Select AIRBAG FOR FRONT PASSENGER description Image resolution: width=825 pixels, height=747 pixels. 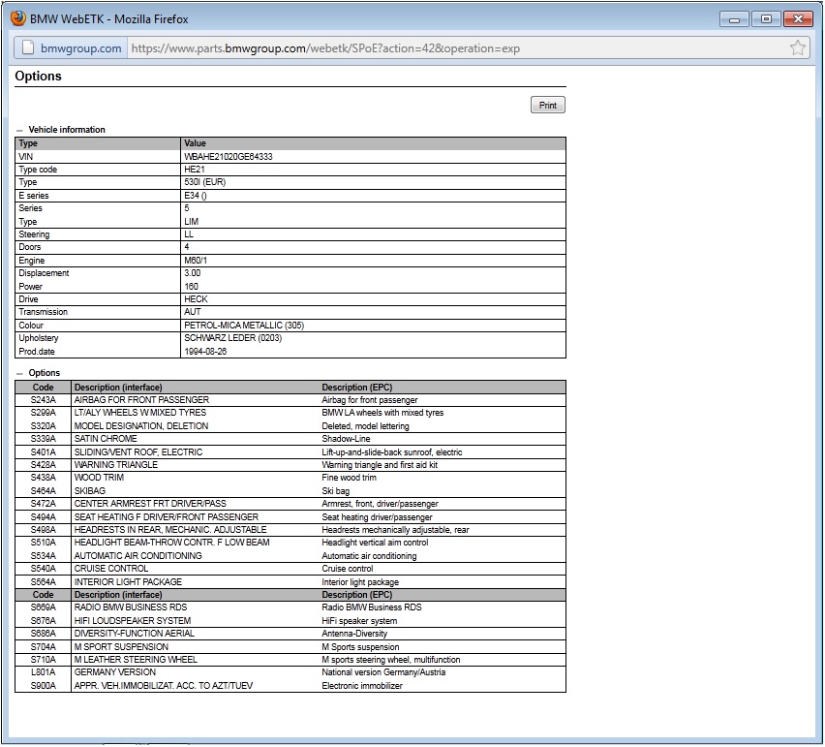(x=141, y=400)
